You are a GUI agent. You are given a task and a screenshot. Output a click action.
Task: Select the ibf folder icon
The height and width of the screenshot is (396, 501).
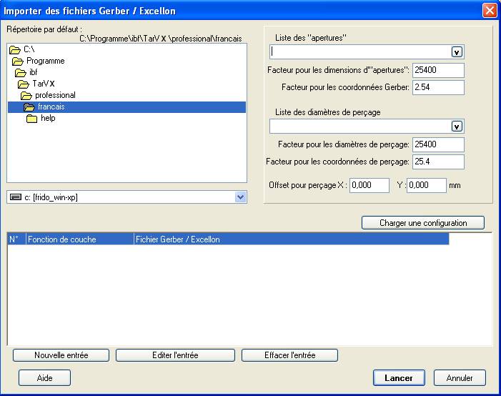tap(21, 72)
